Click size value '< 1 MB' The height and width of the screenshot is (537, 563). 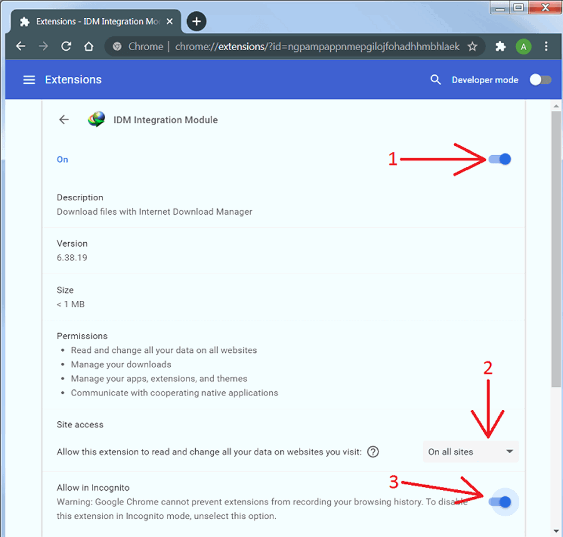tap(71, 304)
